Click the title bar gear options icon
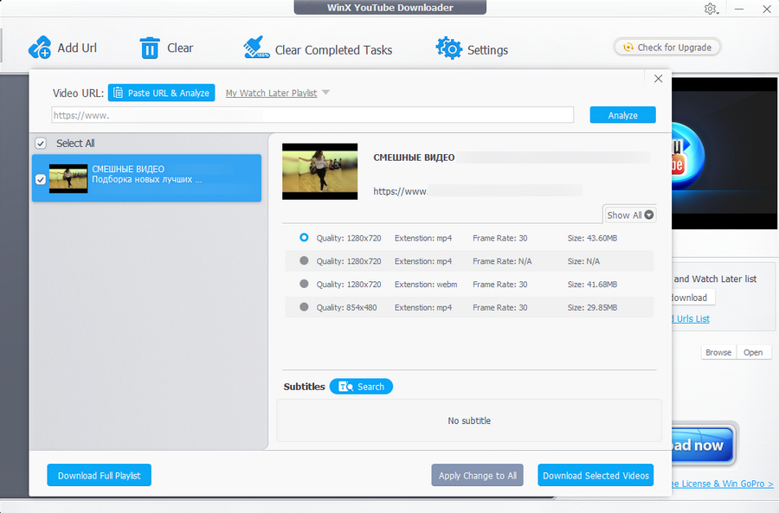 click(711, 9)
